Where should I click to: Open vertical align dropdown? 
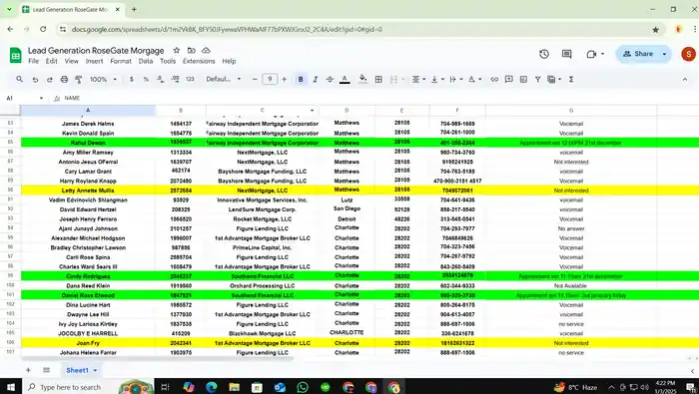point(437,79)
